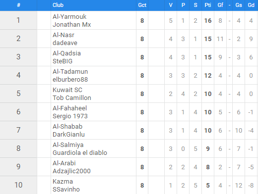Select manager Adzajlic2000
The width and height of the screenshot is (258, 194).
coord(71,171)
